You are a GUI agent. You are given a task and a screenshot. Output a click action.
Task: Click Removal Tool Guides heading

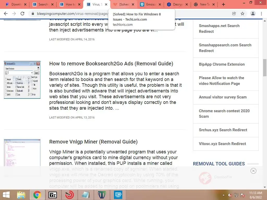pos(219,164)
